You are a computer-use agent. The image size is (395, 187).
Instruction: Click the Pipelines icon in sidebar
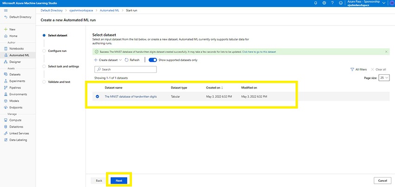[x=6, y=88]
